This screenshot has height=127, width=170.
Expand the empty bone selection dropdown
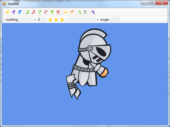97,20
